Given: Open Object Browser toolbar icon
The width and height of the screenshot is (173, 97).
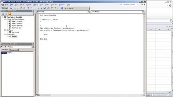Looking at the screenshot, I should (55, 8).
